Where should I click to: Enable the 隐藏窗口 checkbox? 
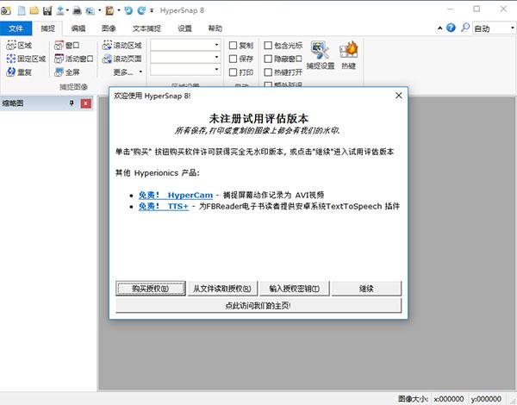268,59
